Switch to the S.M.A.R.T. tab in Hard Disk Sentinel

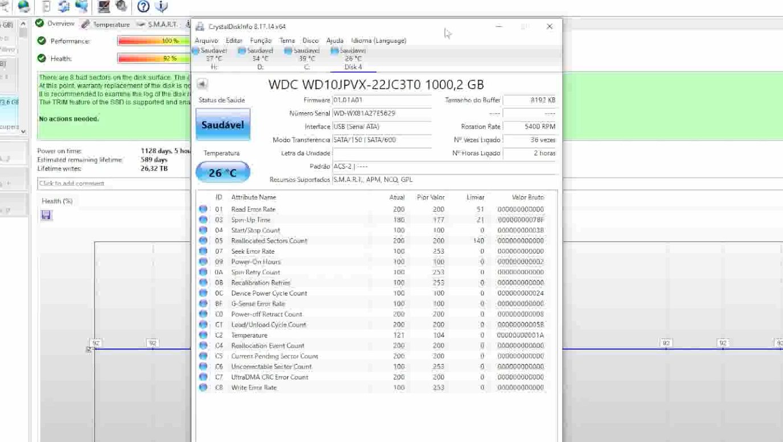[x=157, y=24]
